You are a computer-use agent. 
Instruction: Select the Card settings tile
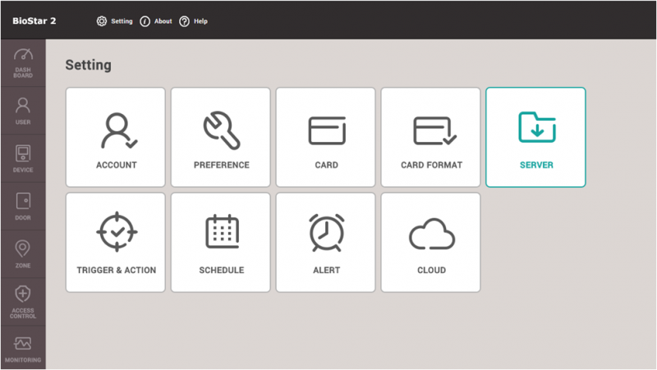(x=326, y=138)
